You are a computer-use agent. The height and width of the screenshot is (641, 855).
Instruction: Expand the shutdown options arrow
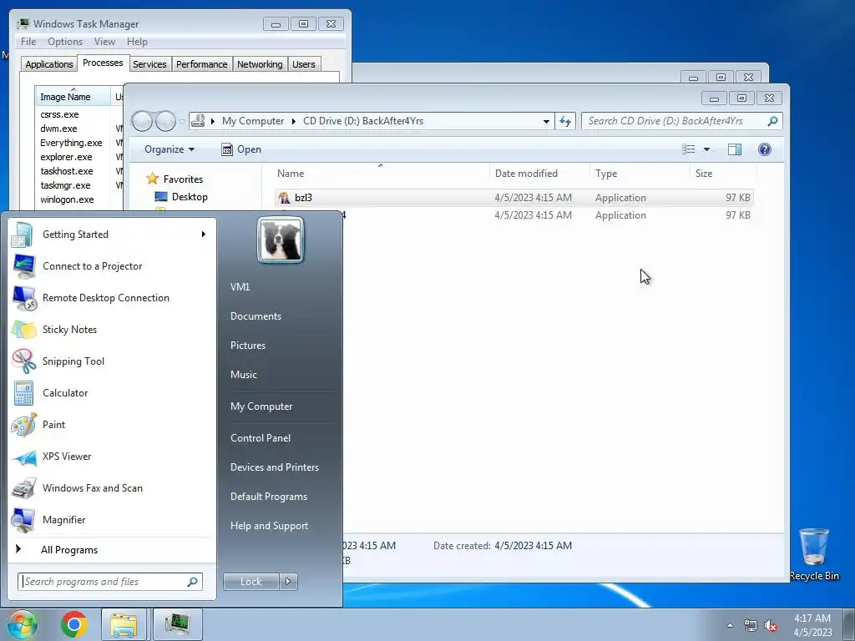click(288, 582)
